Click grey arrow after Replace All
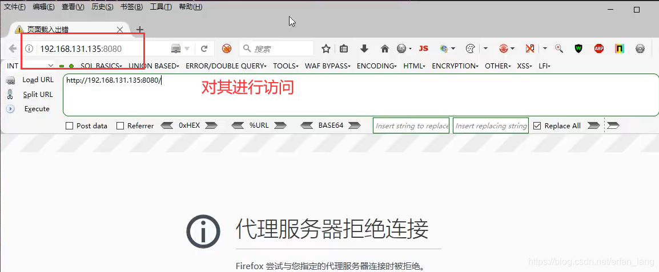Image resolution: width=659 pixels, height=272 pixels. click(x=593, y=125)
